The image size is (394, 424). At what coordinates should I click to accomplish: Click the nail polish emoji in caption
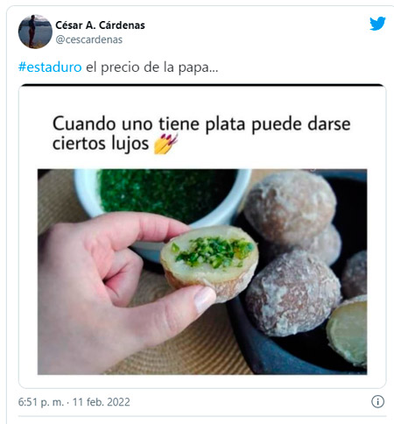[165, 144]
